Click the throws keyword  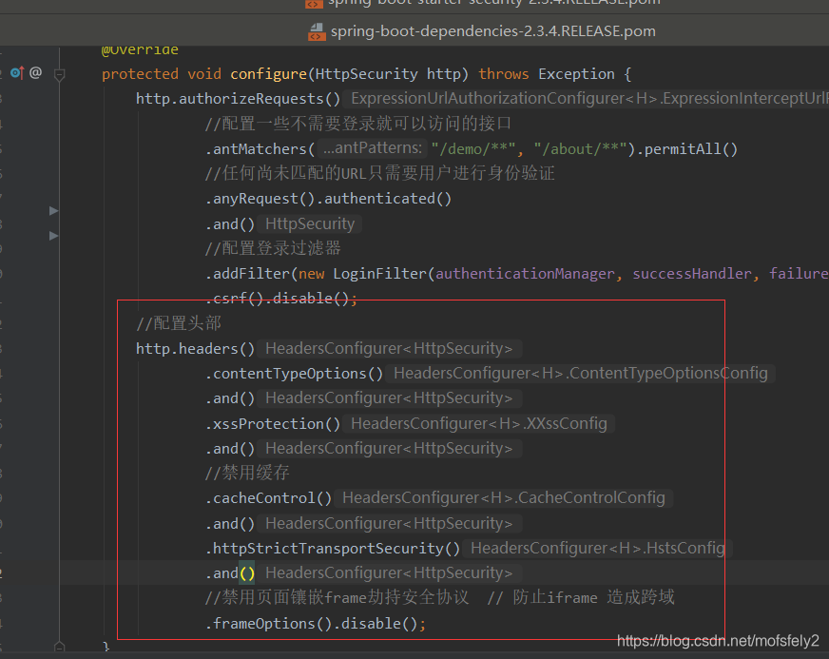coord(503,74)
